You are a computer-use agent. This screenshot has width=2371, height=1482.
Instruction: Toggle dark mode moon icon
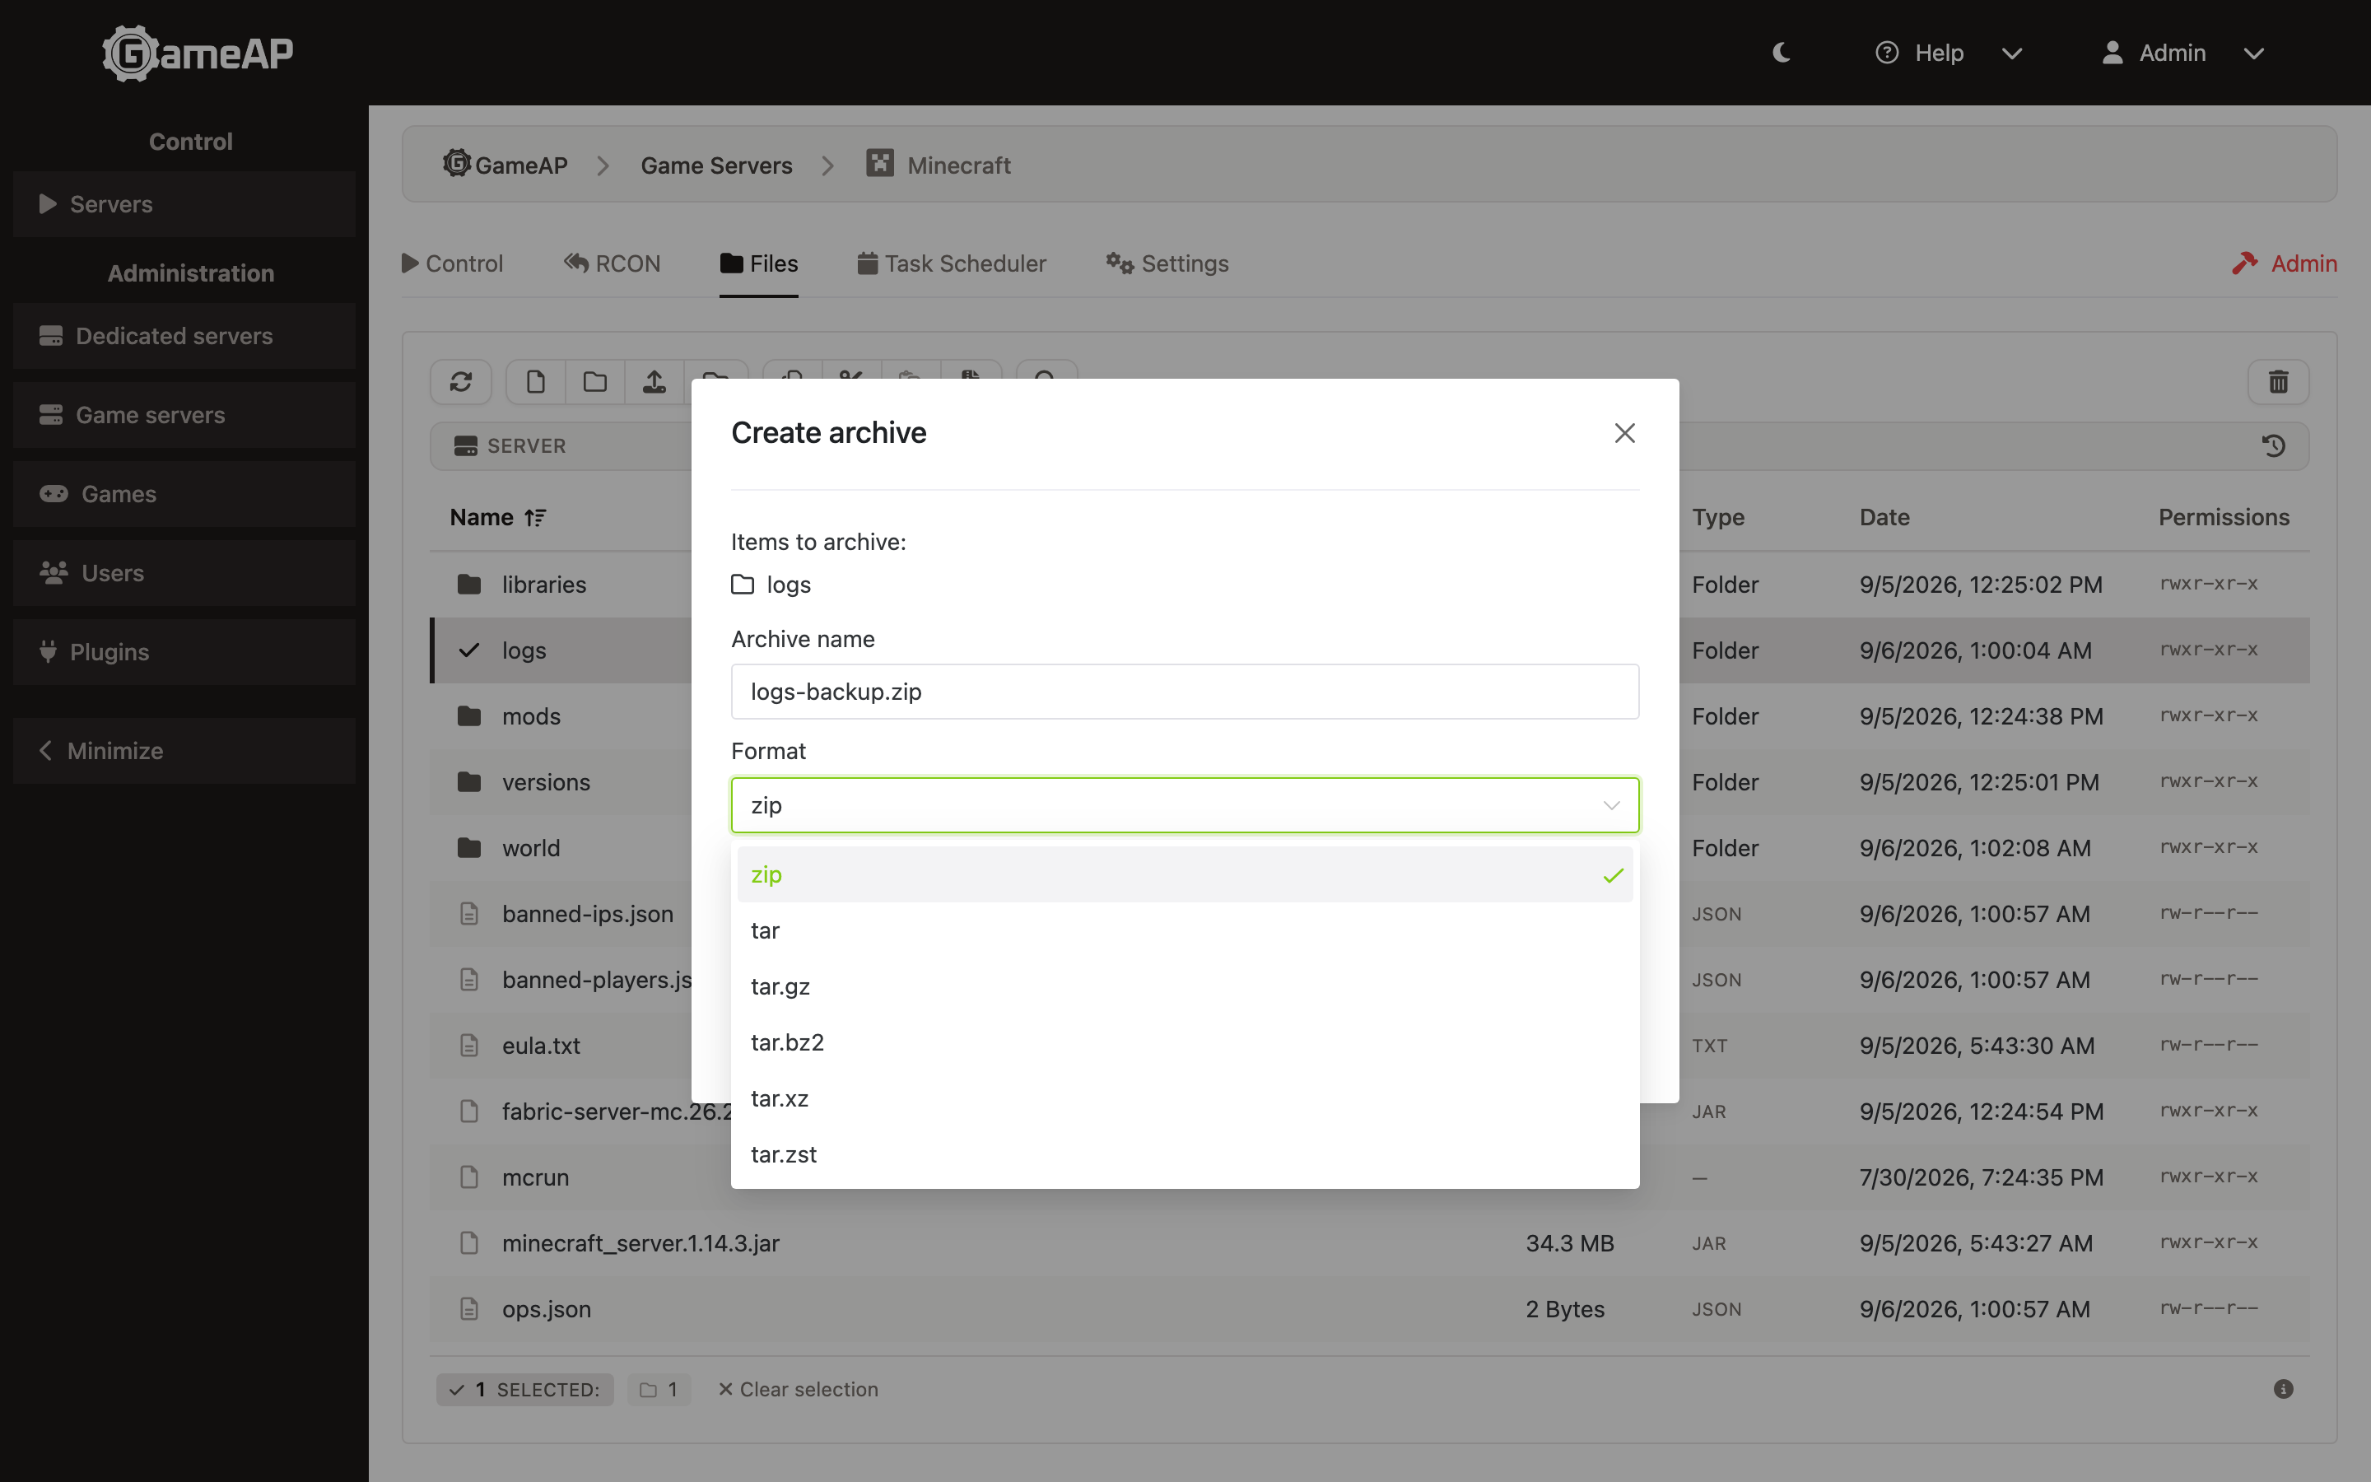point(1782,53)
